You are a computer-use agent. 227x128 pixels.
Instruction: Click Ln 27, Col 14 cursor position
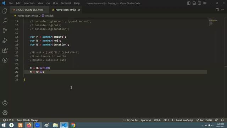pos(131,120)
